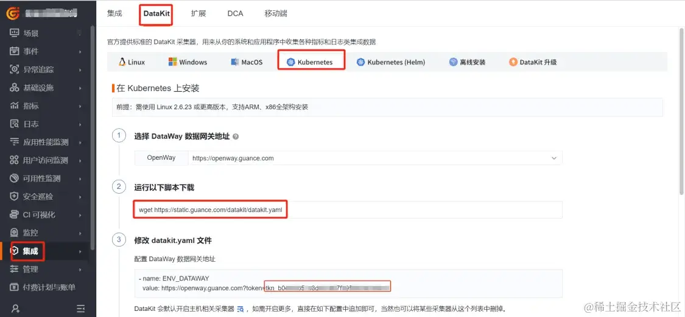
Task: Click the help question mark next to 数据网关地址
Action: 236,136
